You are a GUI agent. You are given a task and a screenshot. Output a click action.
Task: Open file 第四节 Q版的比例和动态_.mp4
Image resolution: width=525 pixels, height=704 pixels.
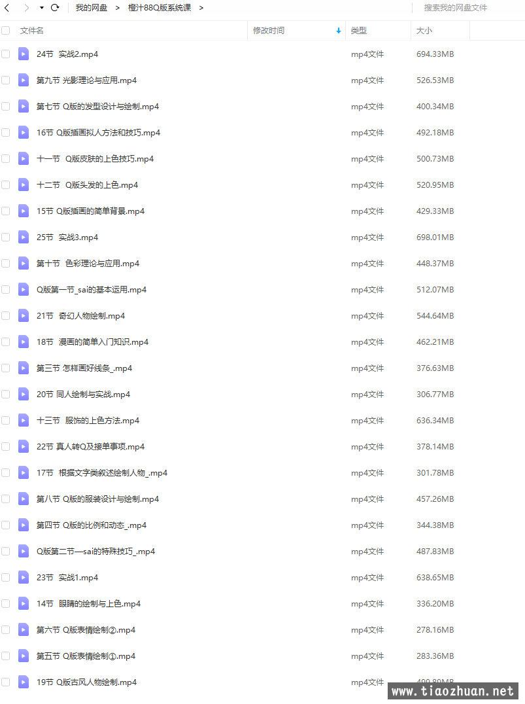click(x=91, y=525)
